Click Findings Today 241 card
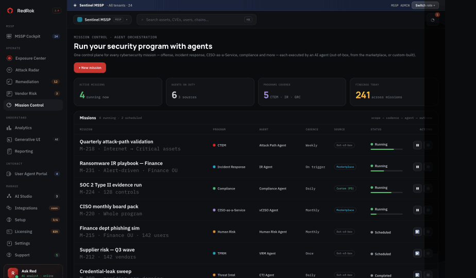 coord(394,92)
